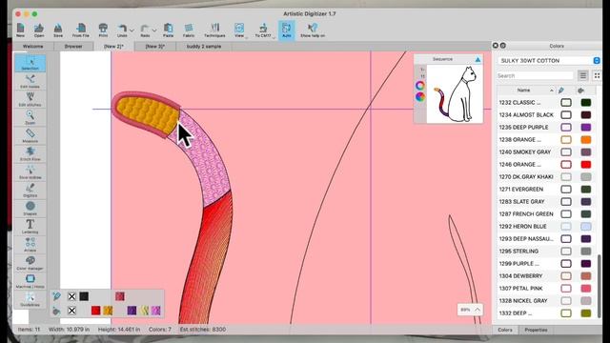Open the Colors tab at bottom
610x343 pixels.
(505, 330)
